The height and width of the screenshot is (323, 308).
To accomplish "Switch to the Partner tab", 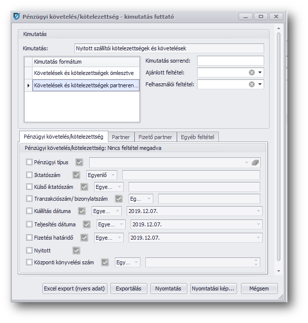I will point(121,137).
